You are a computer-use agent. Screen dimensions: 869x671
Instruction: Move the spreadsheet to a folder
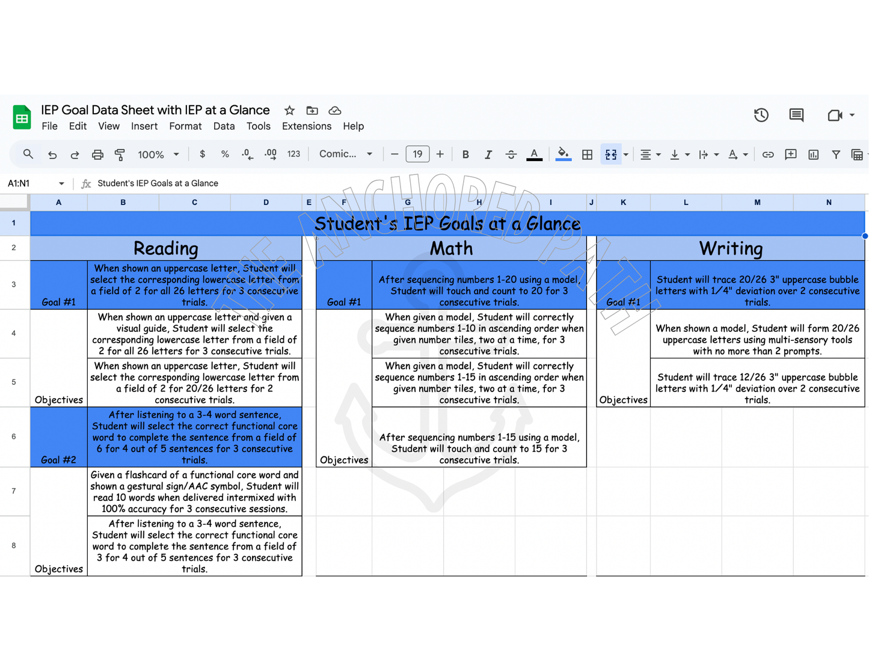(x=312, y=111)
